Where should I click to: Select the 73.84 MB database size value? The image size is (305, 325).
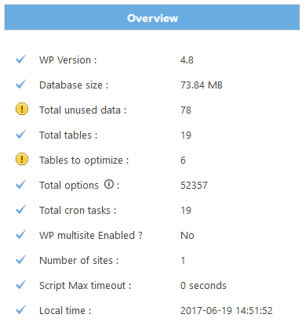click(202, 85)
